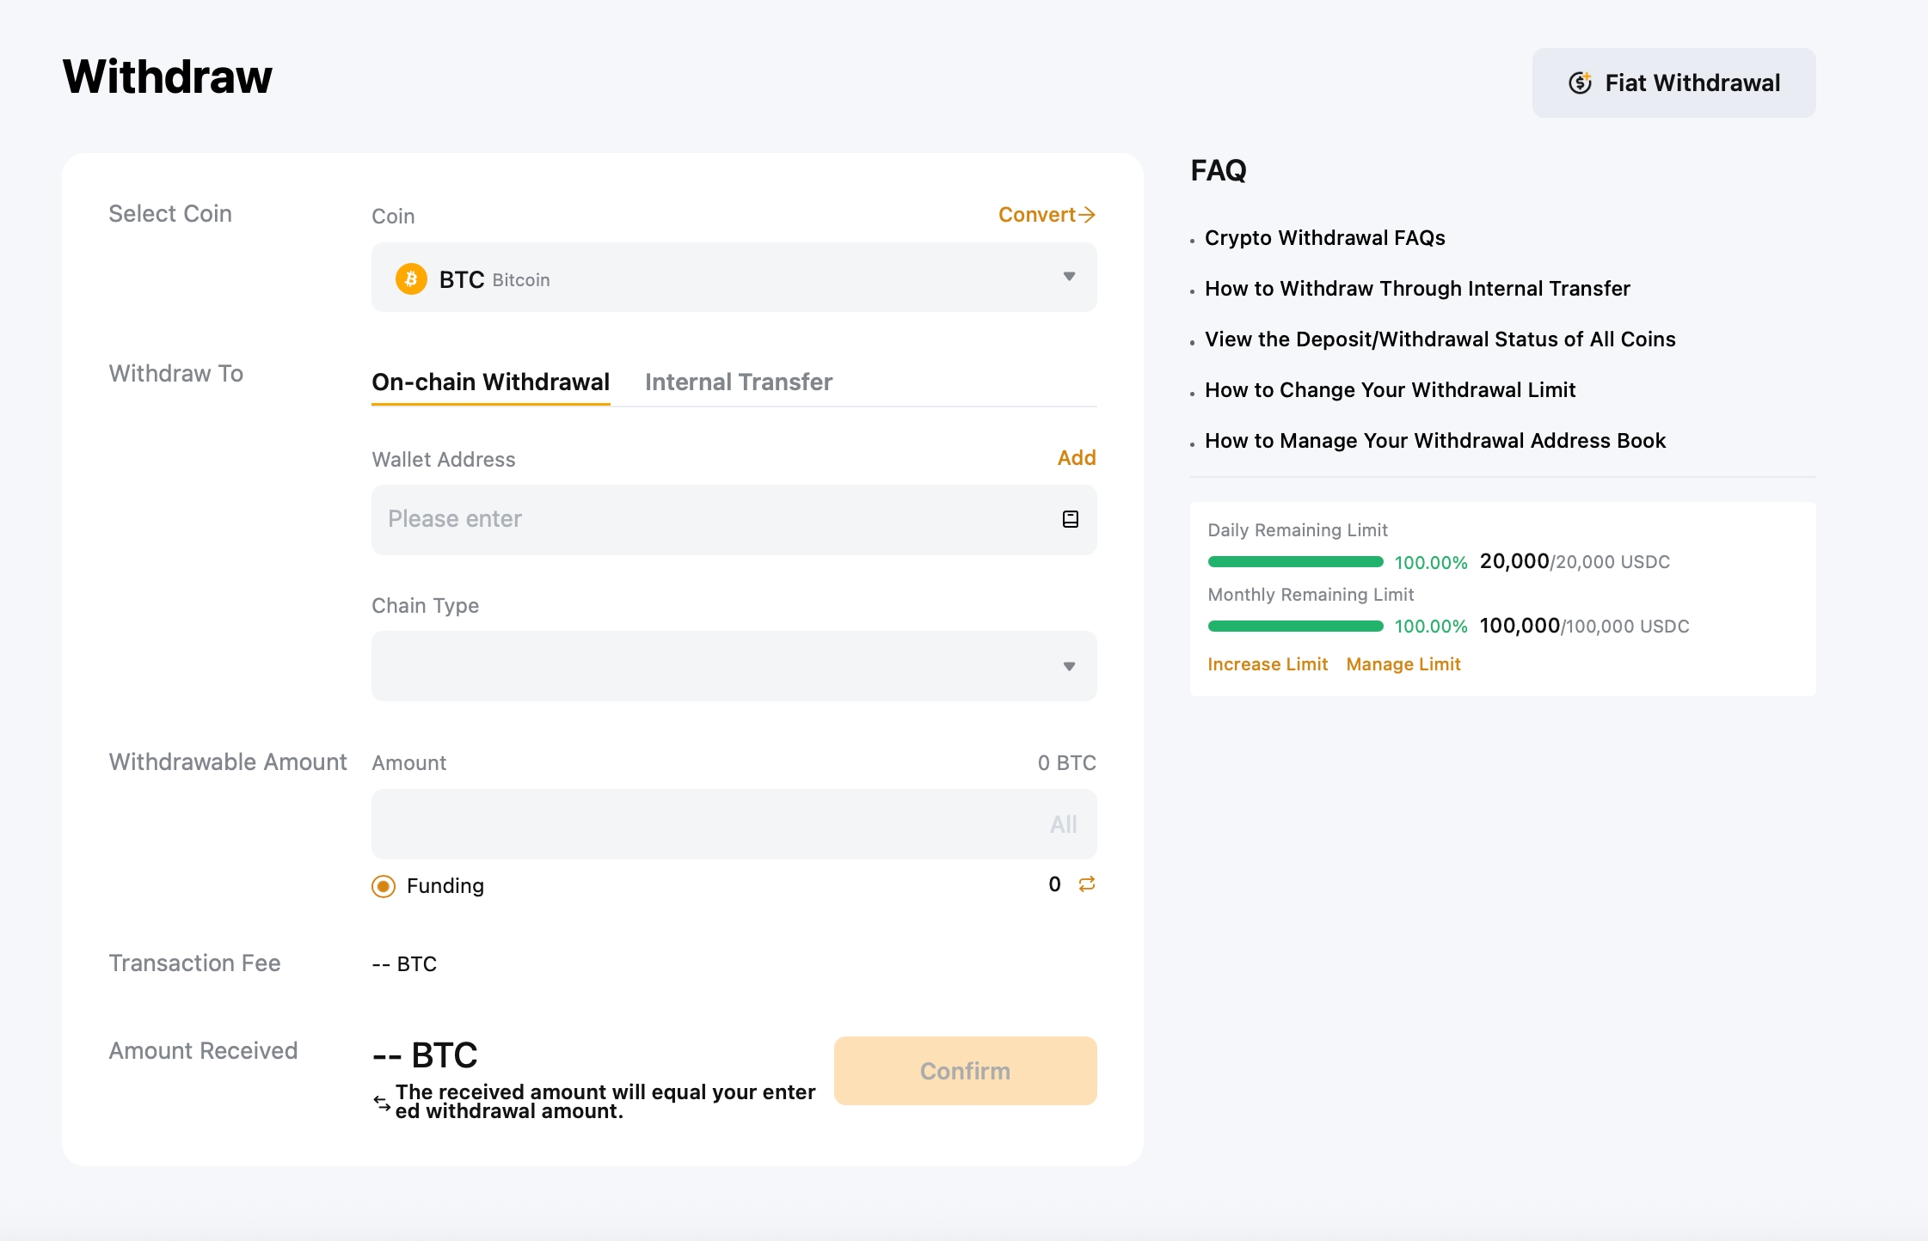Open Crypto Withdrawal FAQs article
1928x1241 pixels.
tap(1324, 238)
